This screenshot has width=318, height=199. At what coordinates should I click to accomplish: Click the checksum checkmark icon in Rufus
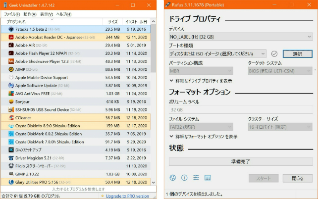coord(274,54)
